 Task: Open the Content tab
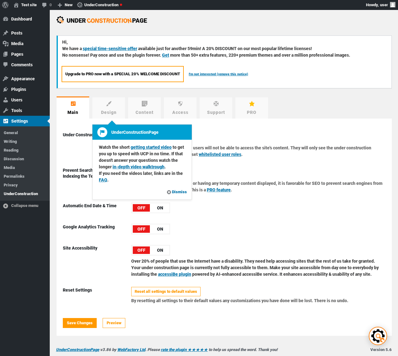(145, 108)
